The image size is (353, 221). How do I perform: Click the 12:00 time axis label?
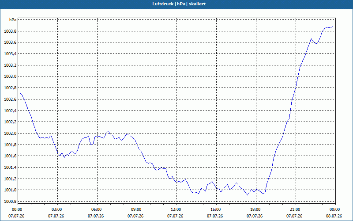pos(177,209)
